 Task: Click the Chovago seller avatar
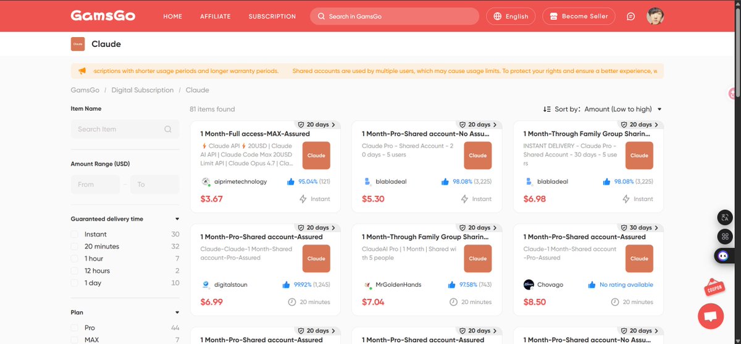coord(529,285)
